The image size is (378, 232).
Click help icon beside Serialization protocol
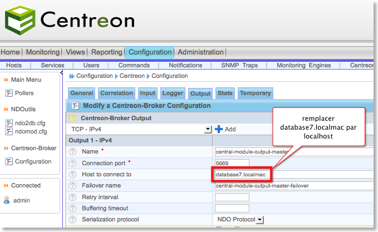(72, 220)
